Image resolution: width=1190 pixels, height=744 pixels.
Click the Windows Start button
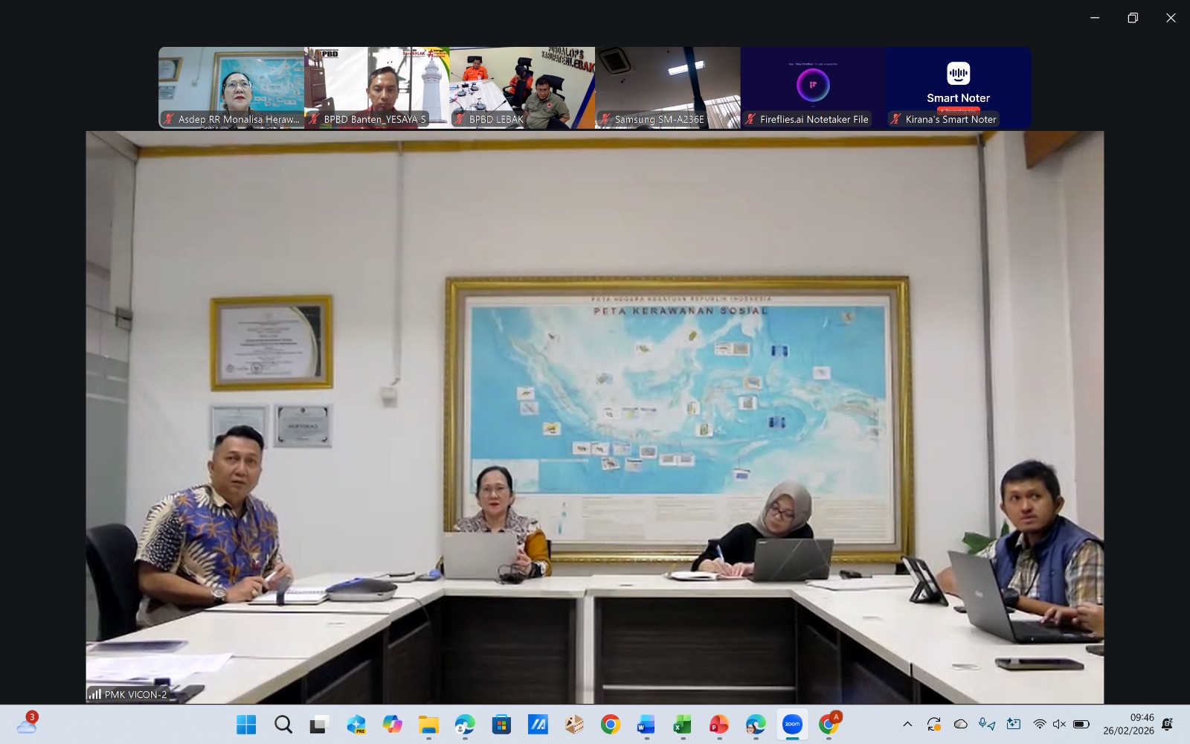[x=246, y=724]
